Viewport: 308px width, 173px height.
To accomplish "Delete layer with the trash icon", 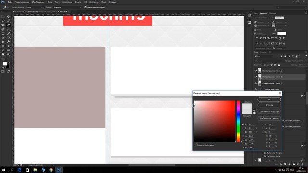I will 302,164.
